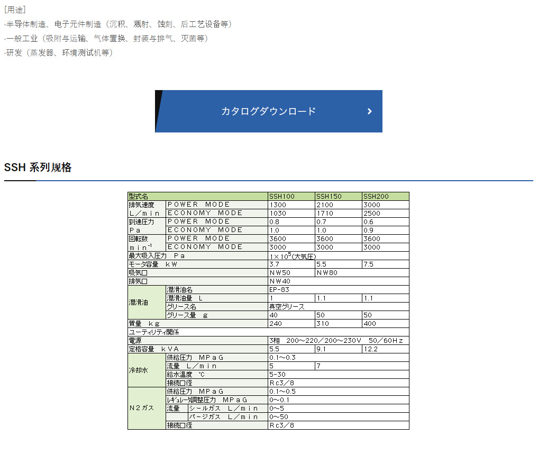Click the グリース量 g row label

pos(216,315)
